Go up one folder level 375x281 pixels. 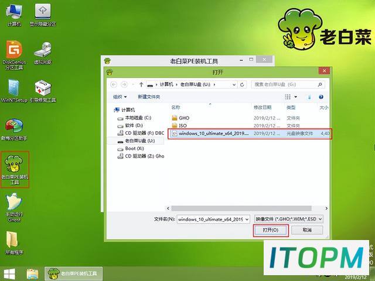141,84
